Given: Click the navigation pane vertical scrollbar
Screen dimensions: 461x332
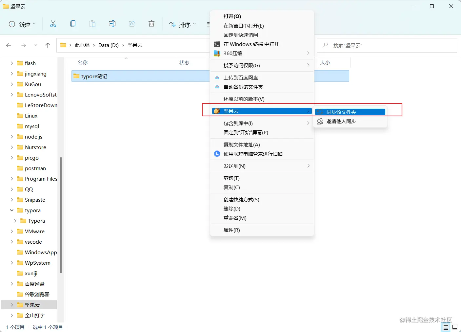Looking at the screenshot, I should (61, 215).
